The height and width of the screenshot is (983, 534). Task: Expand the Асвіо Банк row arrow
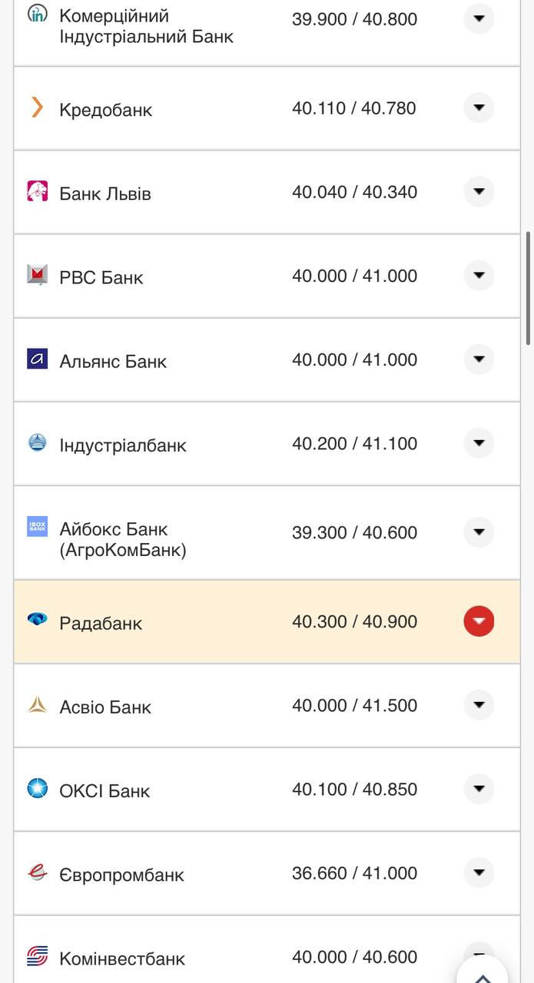click(x=479, y=705)
